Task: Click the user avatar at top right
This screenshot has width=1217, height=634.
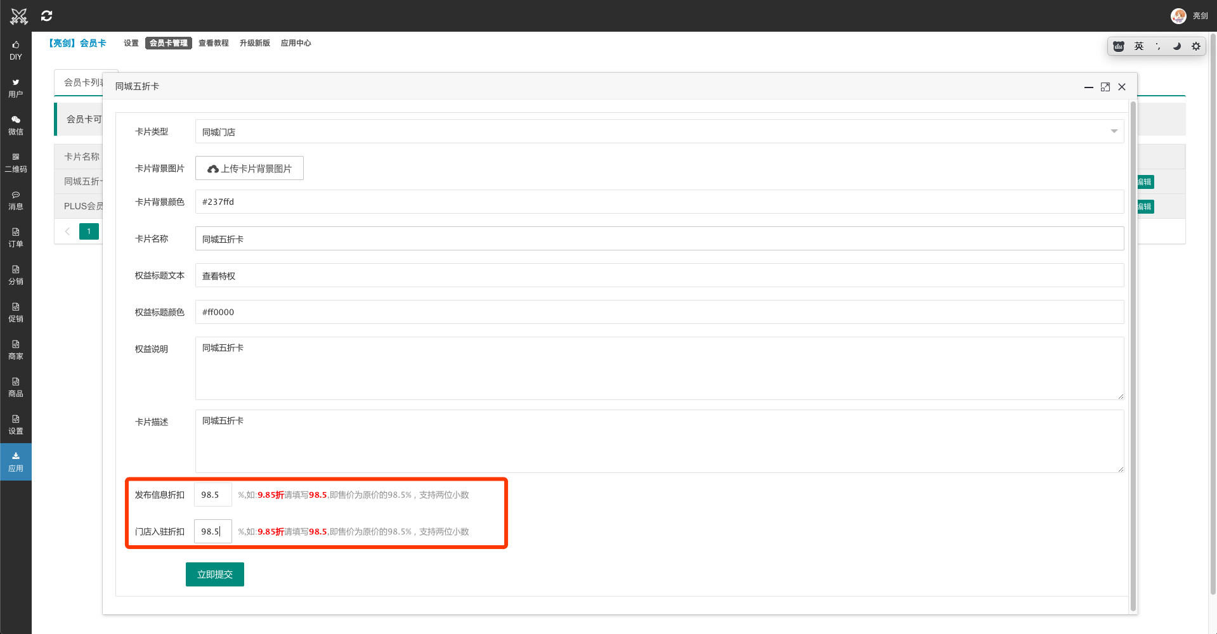Action: tap(1178, 16)
